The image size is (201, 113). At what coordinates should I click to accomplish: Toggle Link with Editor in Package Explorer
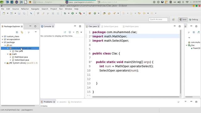click(x=22, y=32)
